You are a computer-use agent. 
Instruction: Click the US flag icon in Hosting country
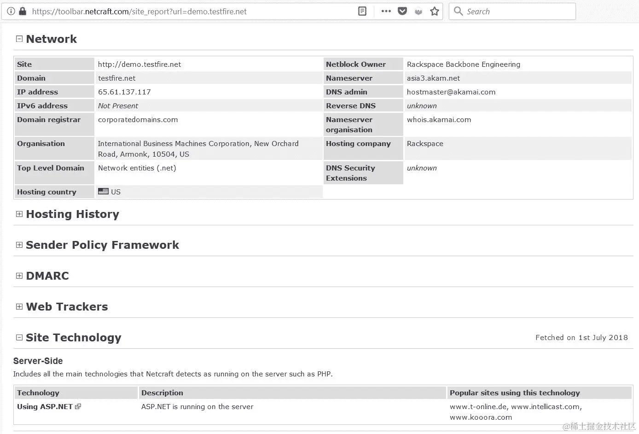[x=103, y=191]
